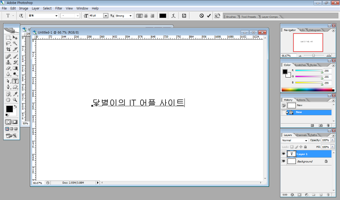Switch to the Channels tab

coord(301,135)
